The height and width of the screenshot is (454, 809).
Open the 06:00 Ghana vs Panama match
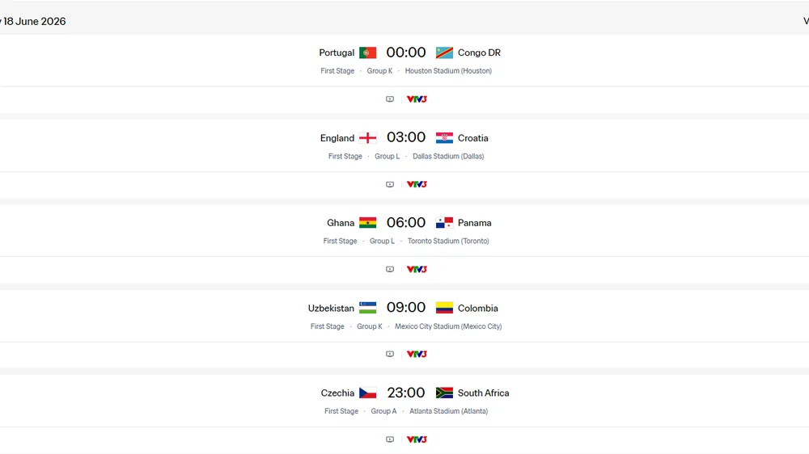[406, 223]
